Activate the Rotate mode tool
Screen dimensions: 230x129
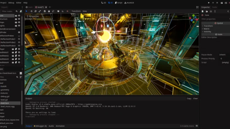pos(36,11)
